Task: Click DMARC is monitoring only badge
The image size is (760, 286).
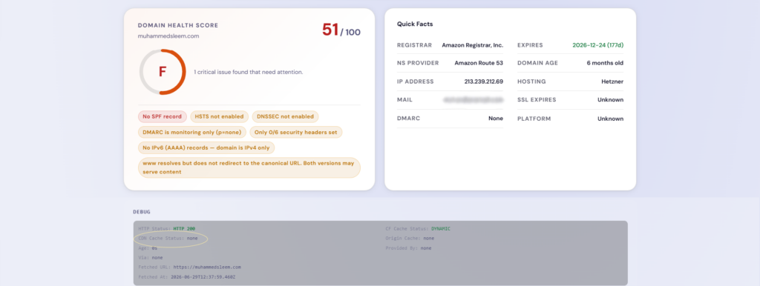Action: (192, 132)
